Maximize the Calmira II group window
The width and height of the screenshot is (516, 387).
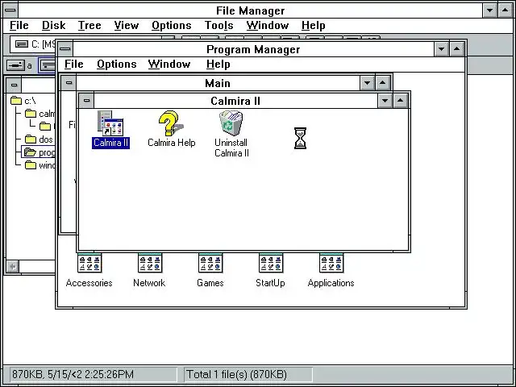pyautogui.click(x=400, y=101)
